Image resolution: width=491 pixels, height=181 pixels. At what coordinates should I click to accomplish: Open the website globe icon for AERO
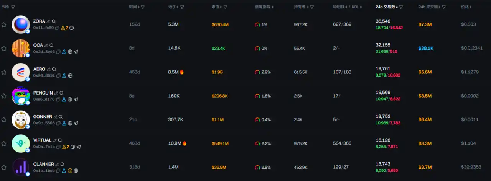point(70,76)
